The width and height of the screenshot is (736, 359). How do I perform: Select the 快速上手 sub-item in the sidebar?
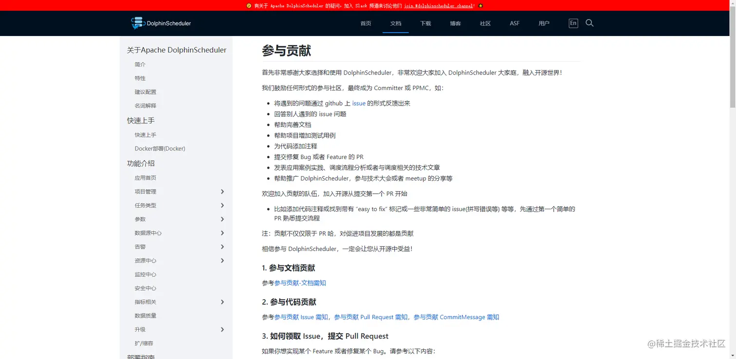click(x=146, y=135)
